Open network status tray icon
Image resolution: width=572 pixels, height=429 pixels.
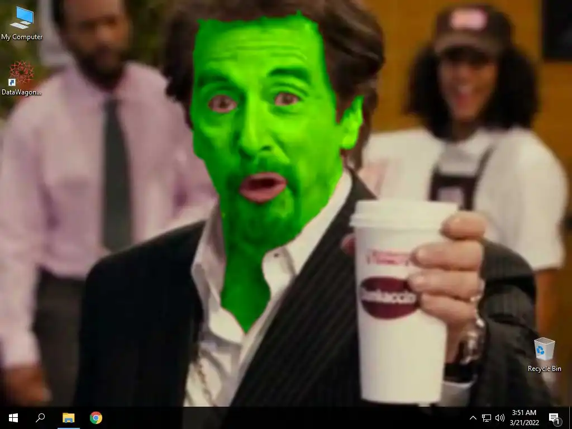[x=487, y=418]
